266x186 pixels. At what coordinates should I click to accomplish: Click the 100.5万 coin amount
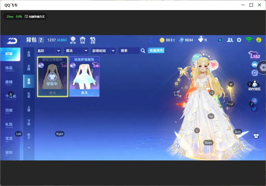point(170,40)
